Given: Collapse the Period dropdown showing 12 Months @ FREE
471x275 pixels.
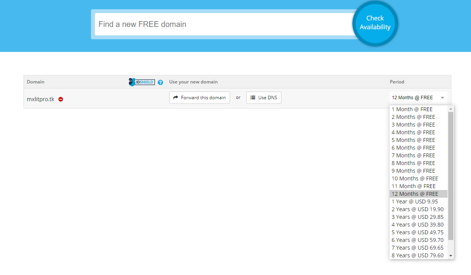Looking at the screenshot, I should (x=418, y=98).
